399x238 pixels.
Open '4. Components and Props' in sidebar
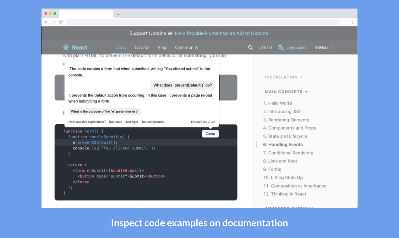(290, 128)
